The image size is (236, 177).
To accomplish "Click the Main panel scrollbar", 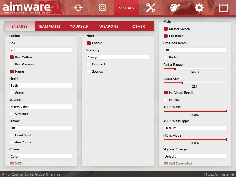I will tap(230, 45).
